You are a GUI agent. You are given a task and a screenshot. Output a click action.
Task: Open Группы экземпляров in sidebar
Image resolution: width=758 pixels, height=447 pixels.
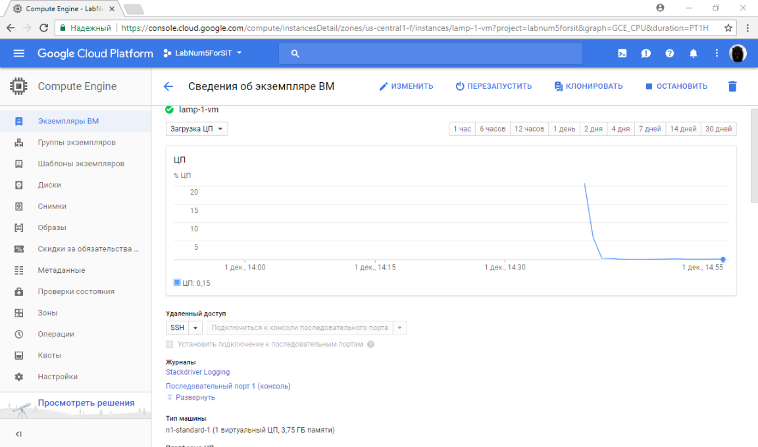coord(76,143)
